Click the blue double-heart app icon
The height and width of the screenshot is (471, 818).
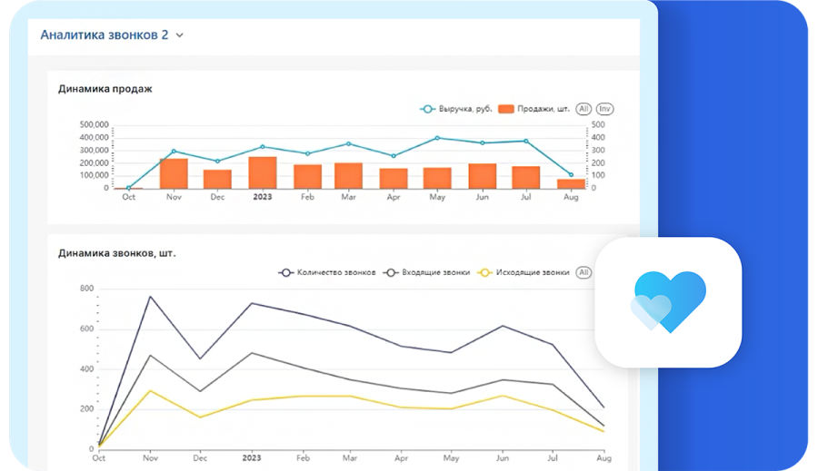(x=668, y=301)
